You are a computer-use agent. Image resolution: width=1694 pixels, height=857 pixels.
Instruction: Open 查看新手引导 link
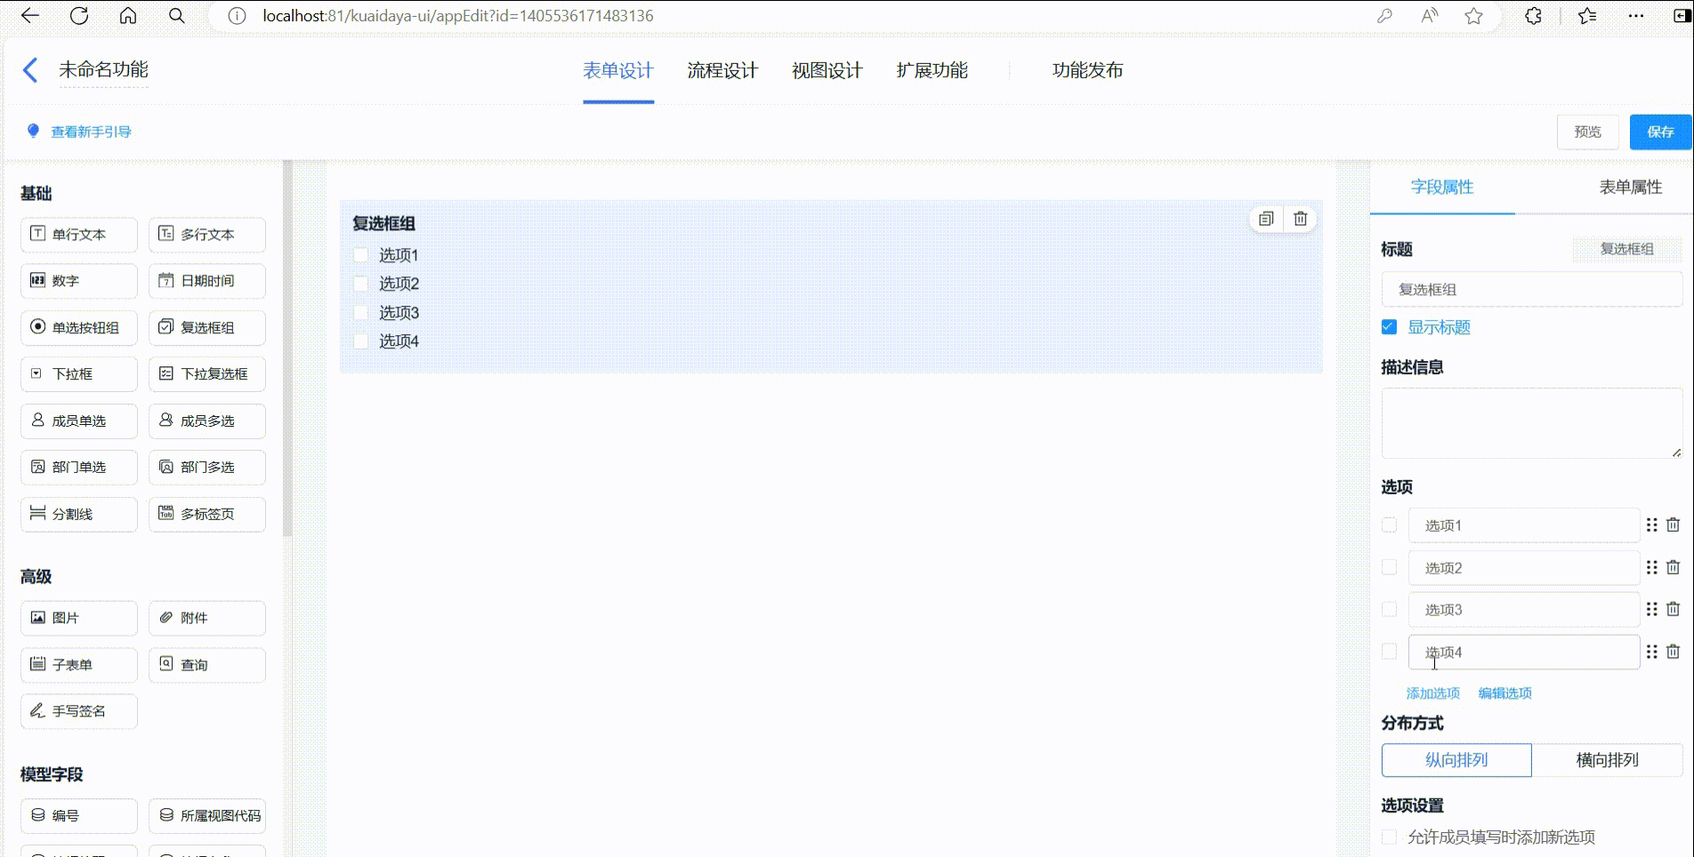(91, 132)
